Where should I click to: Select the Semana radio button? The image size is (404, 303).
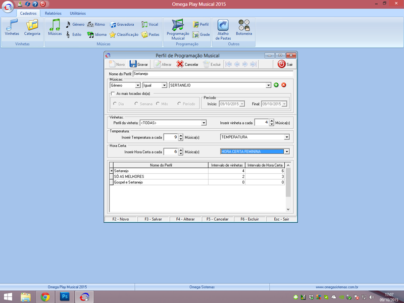pos(136,104)
